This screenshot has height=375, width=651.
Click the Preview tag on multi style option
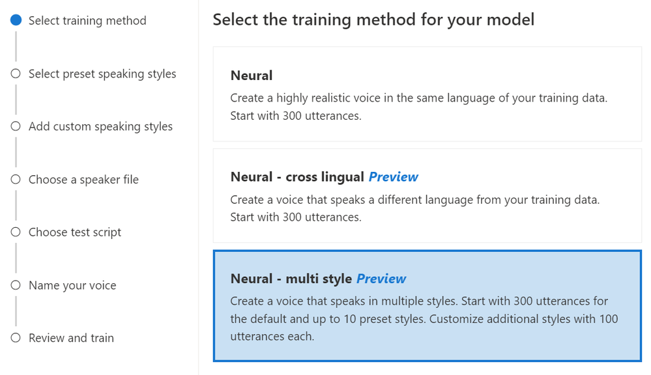pyautogui.click(x=381, y=279)
